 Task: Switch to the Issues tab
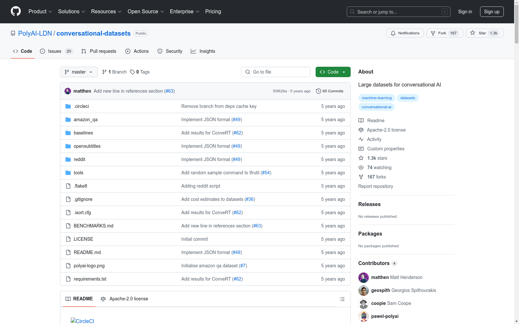[x=56, y=51]
